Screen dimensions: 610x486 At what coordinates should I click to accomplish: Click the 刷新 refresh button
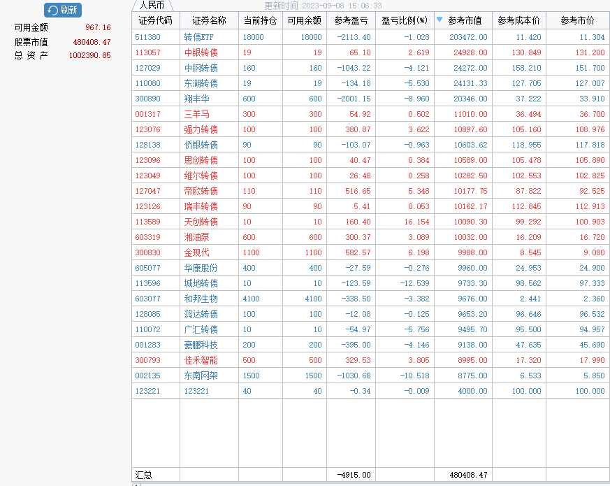point(63,10)
